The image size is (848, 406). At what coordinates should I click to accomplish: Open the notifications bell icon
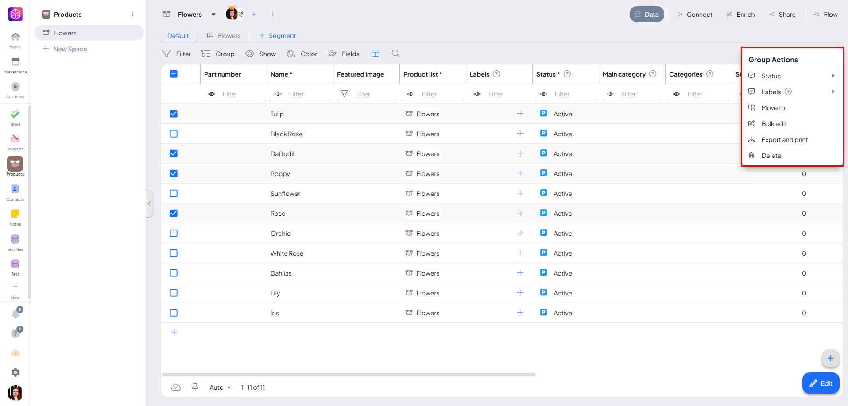pyautogui.click(x=15, y=314)
